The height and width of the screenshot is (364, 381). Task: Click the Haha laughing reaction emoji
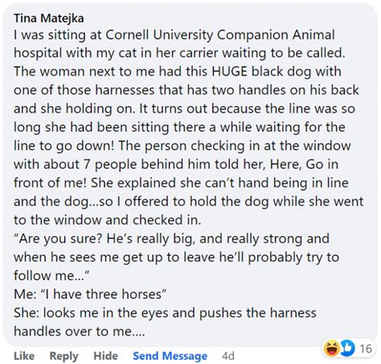point(331,348)
